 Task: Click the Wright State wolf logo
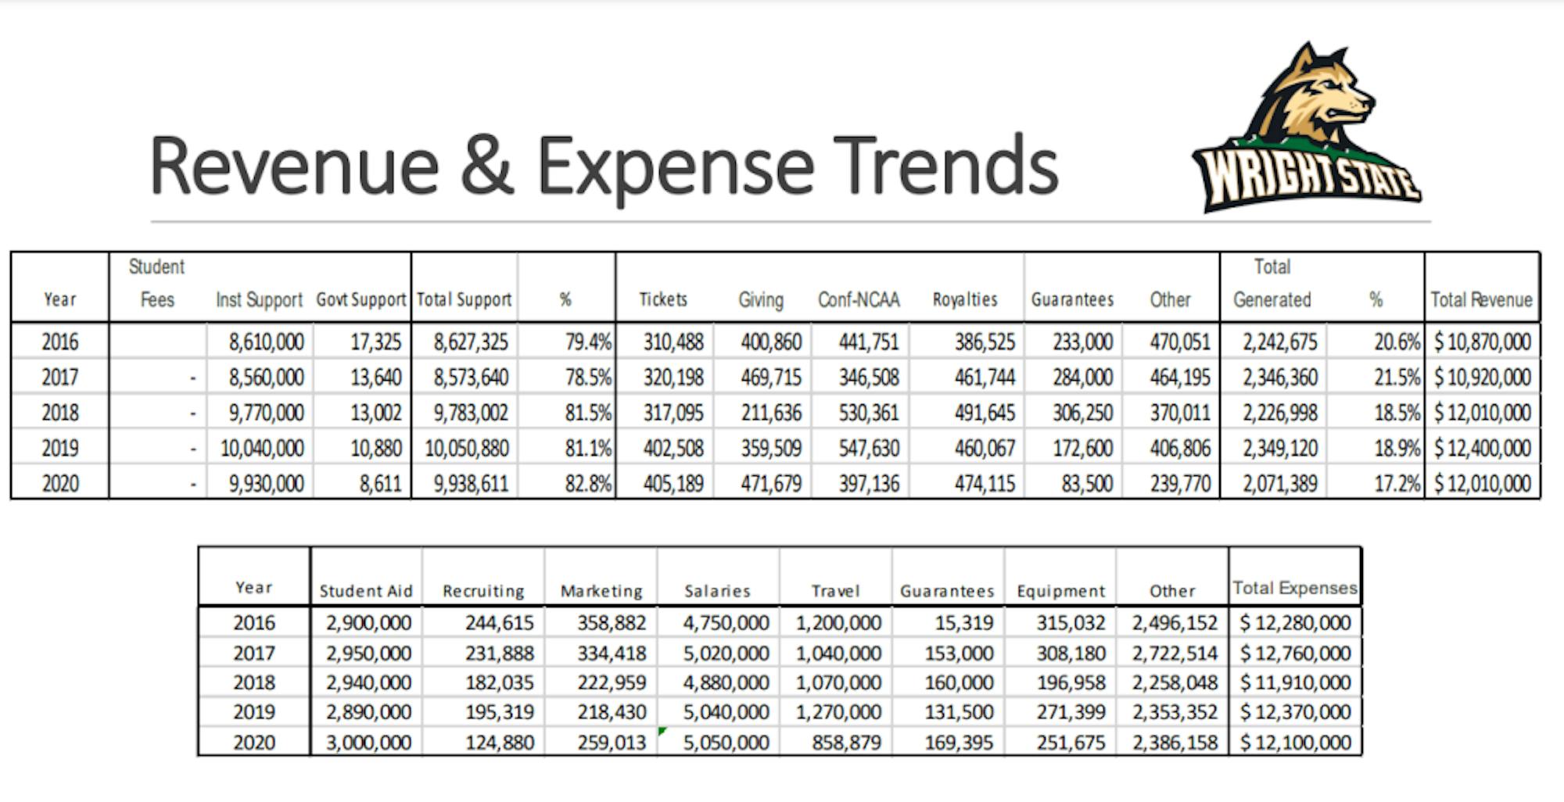point(1307,127)
